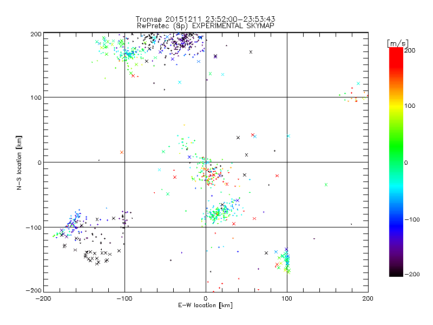The height and width of the screenshot is (325, 433).
Task: Click the cyan X marker on the 100 km vertical gridline
Action: [x=288, y=136]
